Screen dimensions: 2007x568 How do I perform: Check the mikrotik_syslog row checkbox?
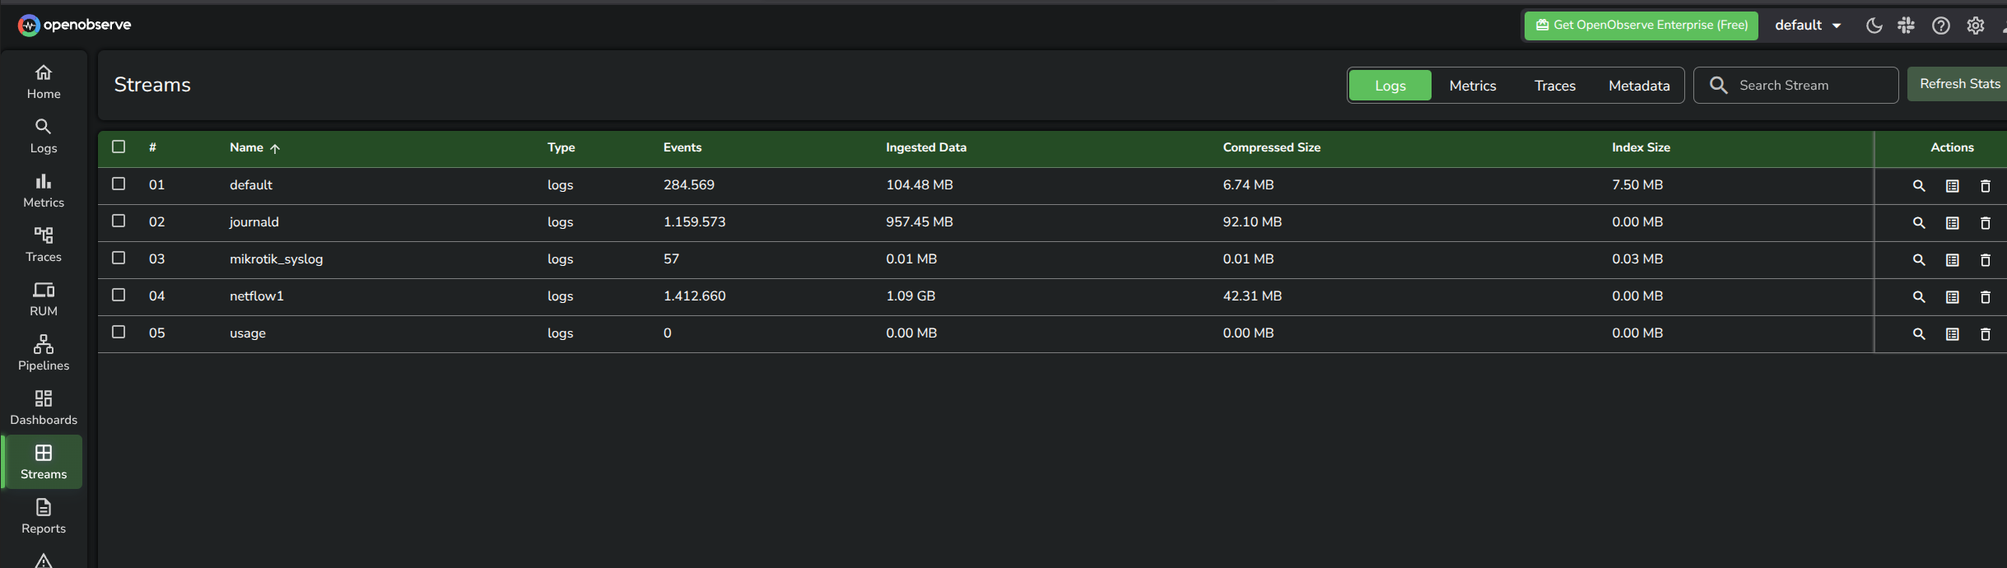pos(119,258)
